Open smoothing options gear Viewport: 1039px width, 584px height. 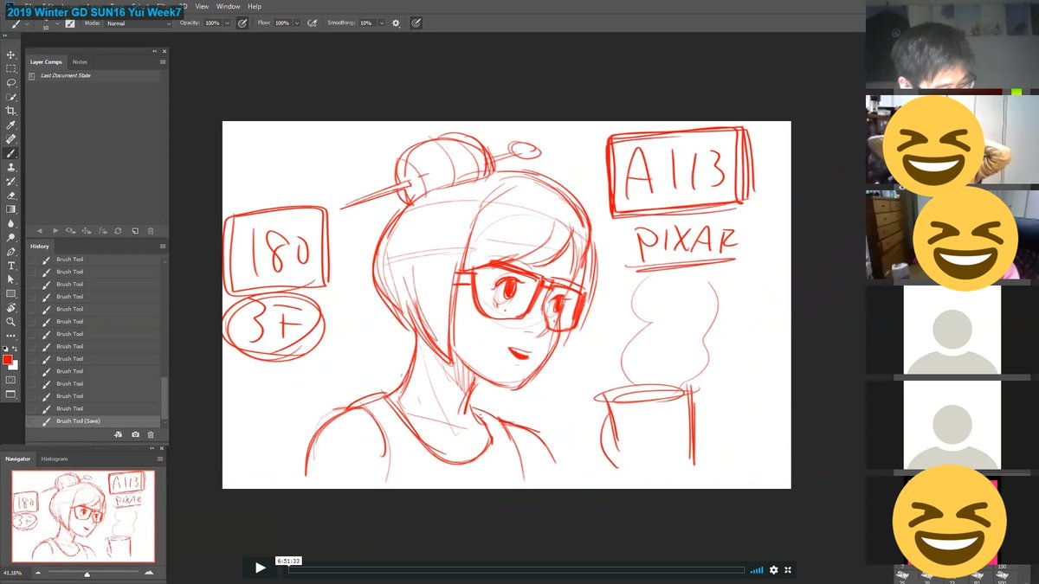pyautogui.click(x=396, y=23)
